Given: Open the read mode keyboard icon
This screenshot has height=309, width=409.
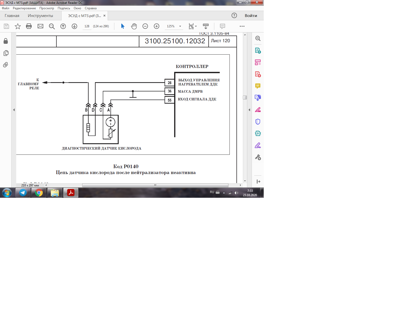Looking at the screenshot, I should click(206, 26).
